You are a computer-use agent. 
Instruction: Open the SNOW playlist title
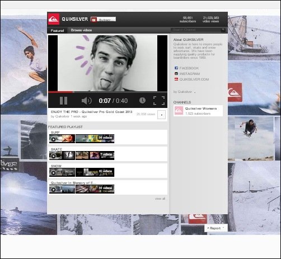tap(56, 166)
